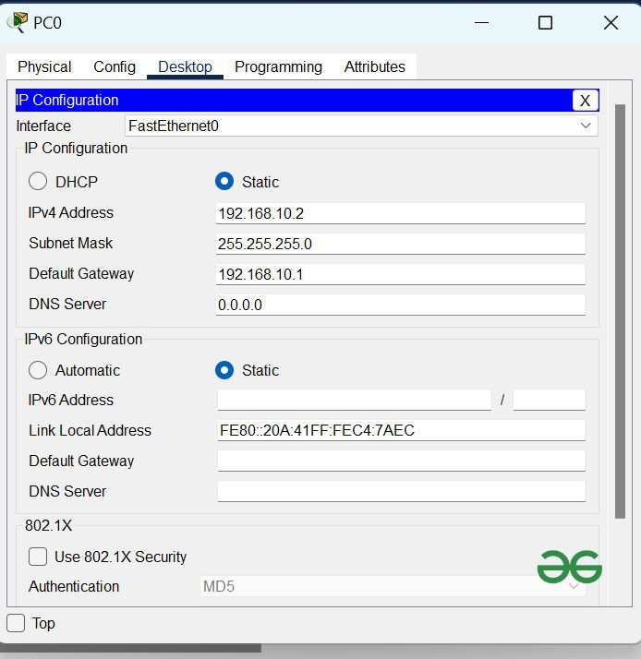Select the IPv4 Static radio button
The image size is (641, 659).
pyautogui.click(x=224, y=182)
